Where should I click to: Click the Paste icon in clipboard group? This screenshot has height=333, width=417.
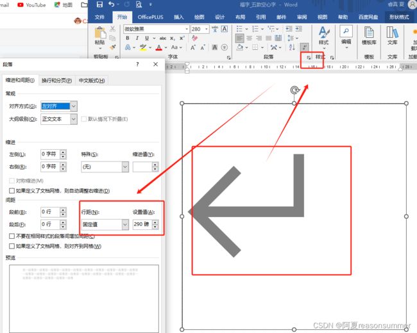[99, 35]
